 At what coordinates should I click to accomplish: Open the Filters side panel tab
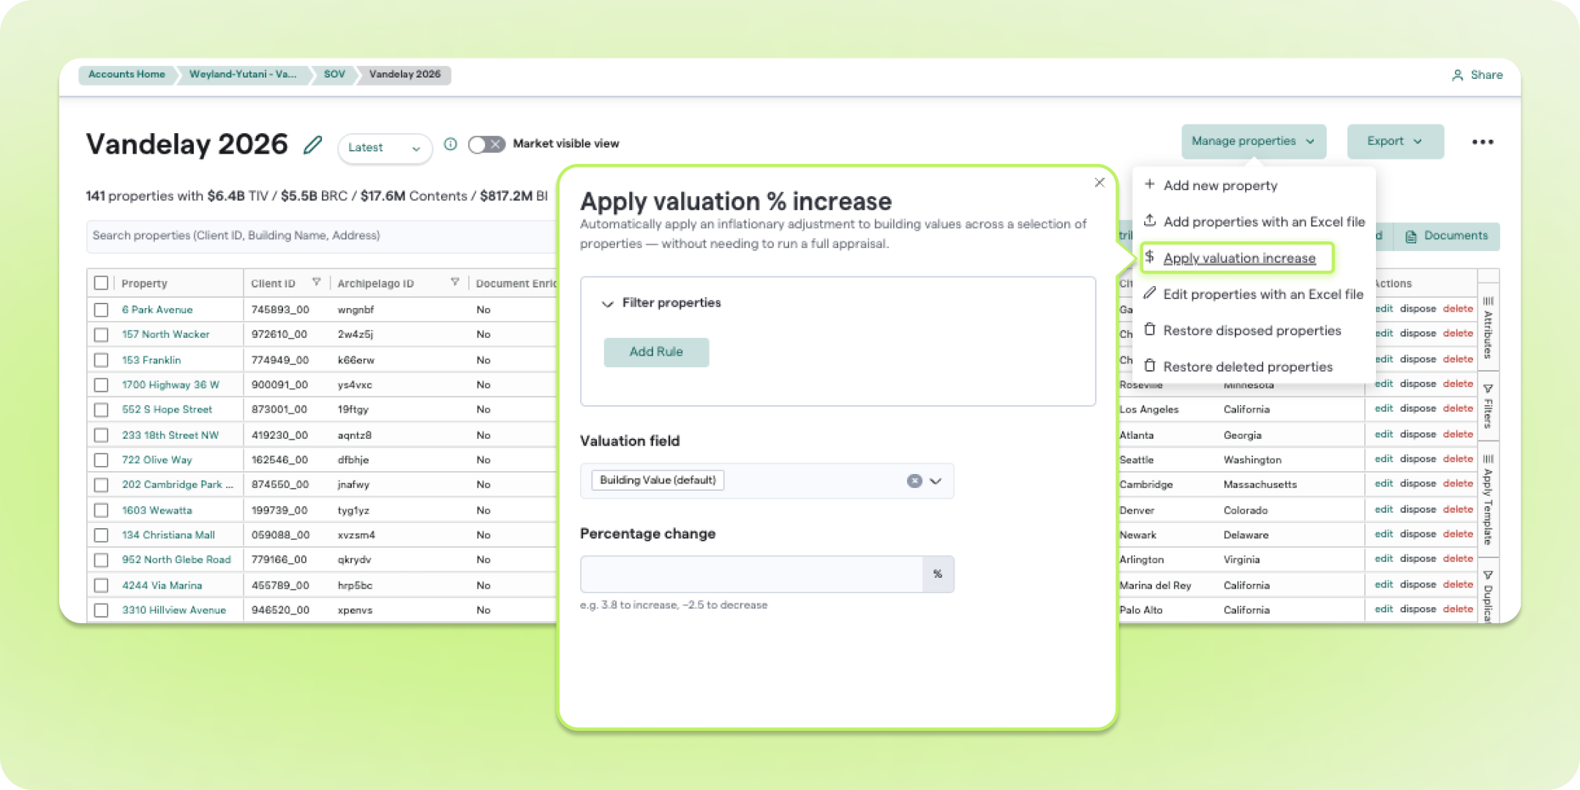[x=1488, y=407]
